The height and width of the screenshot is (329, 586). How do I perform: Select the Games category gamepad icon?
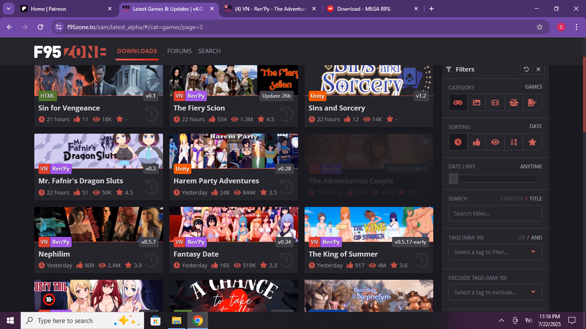click(458, 103)
